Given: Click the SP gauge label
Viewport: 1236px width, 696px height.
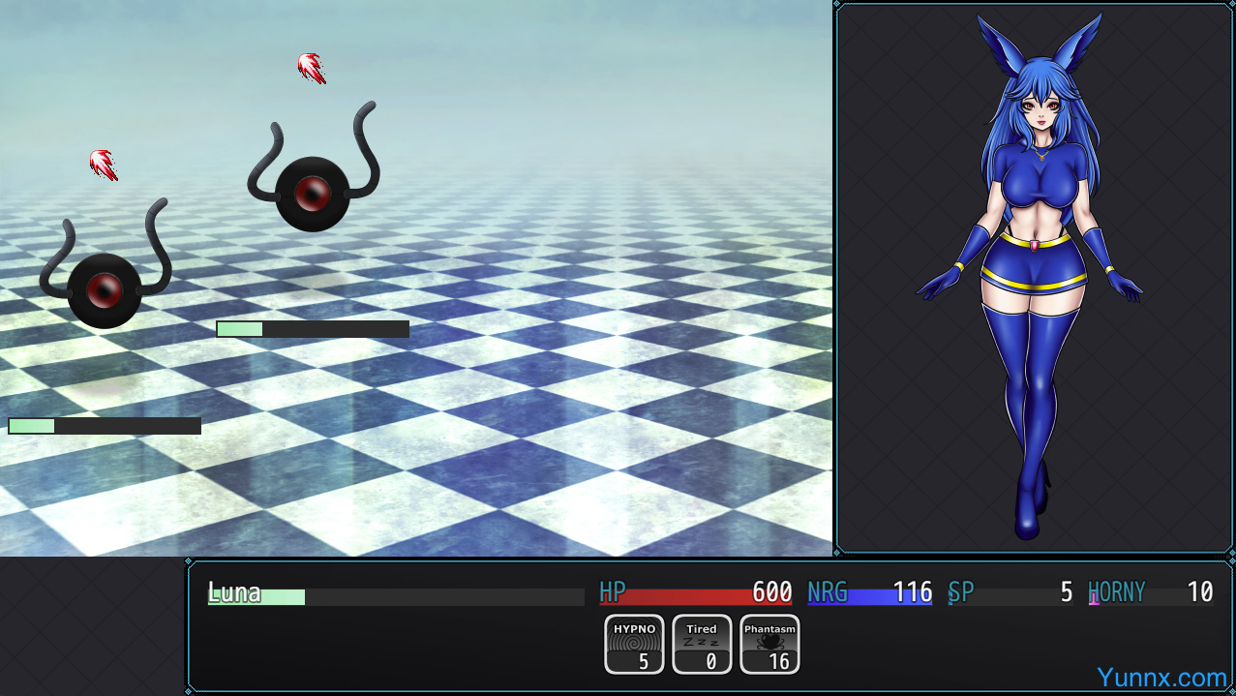Looking at the screenshot, I should (x=960, y=591).
